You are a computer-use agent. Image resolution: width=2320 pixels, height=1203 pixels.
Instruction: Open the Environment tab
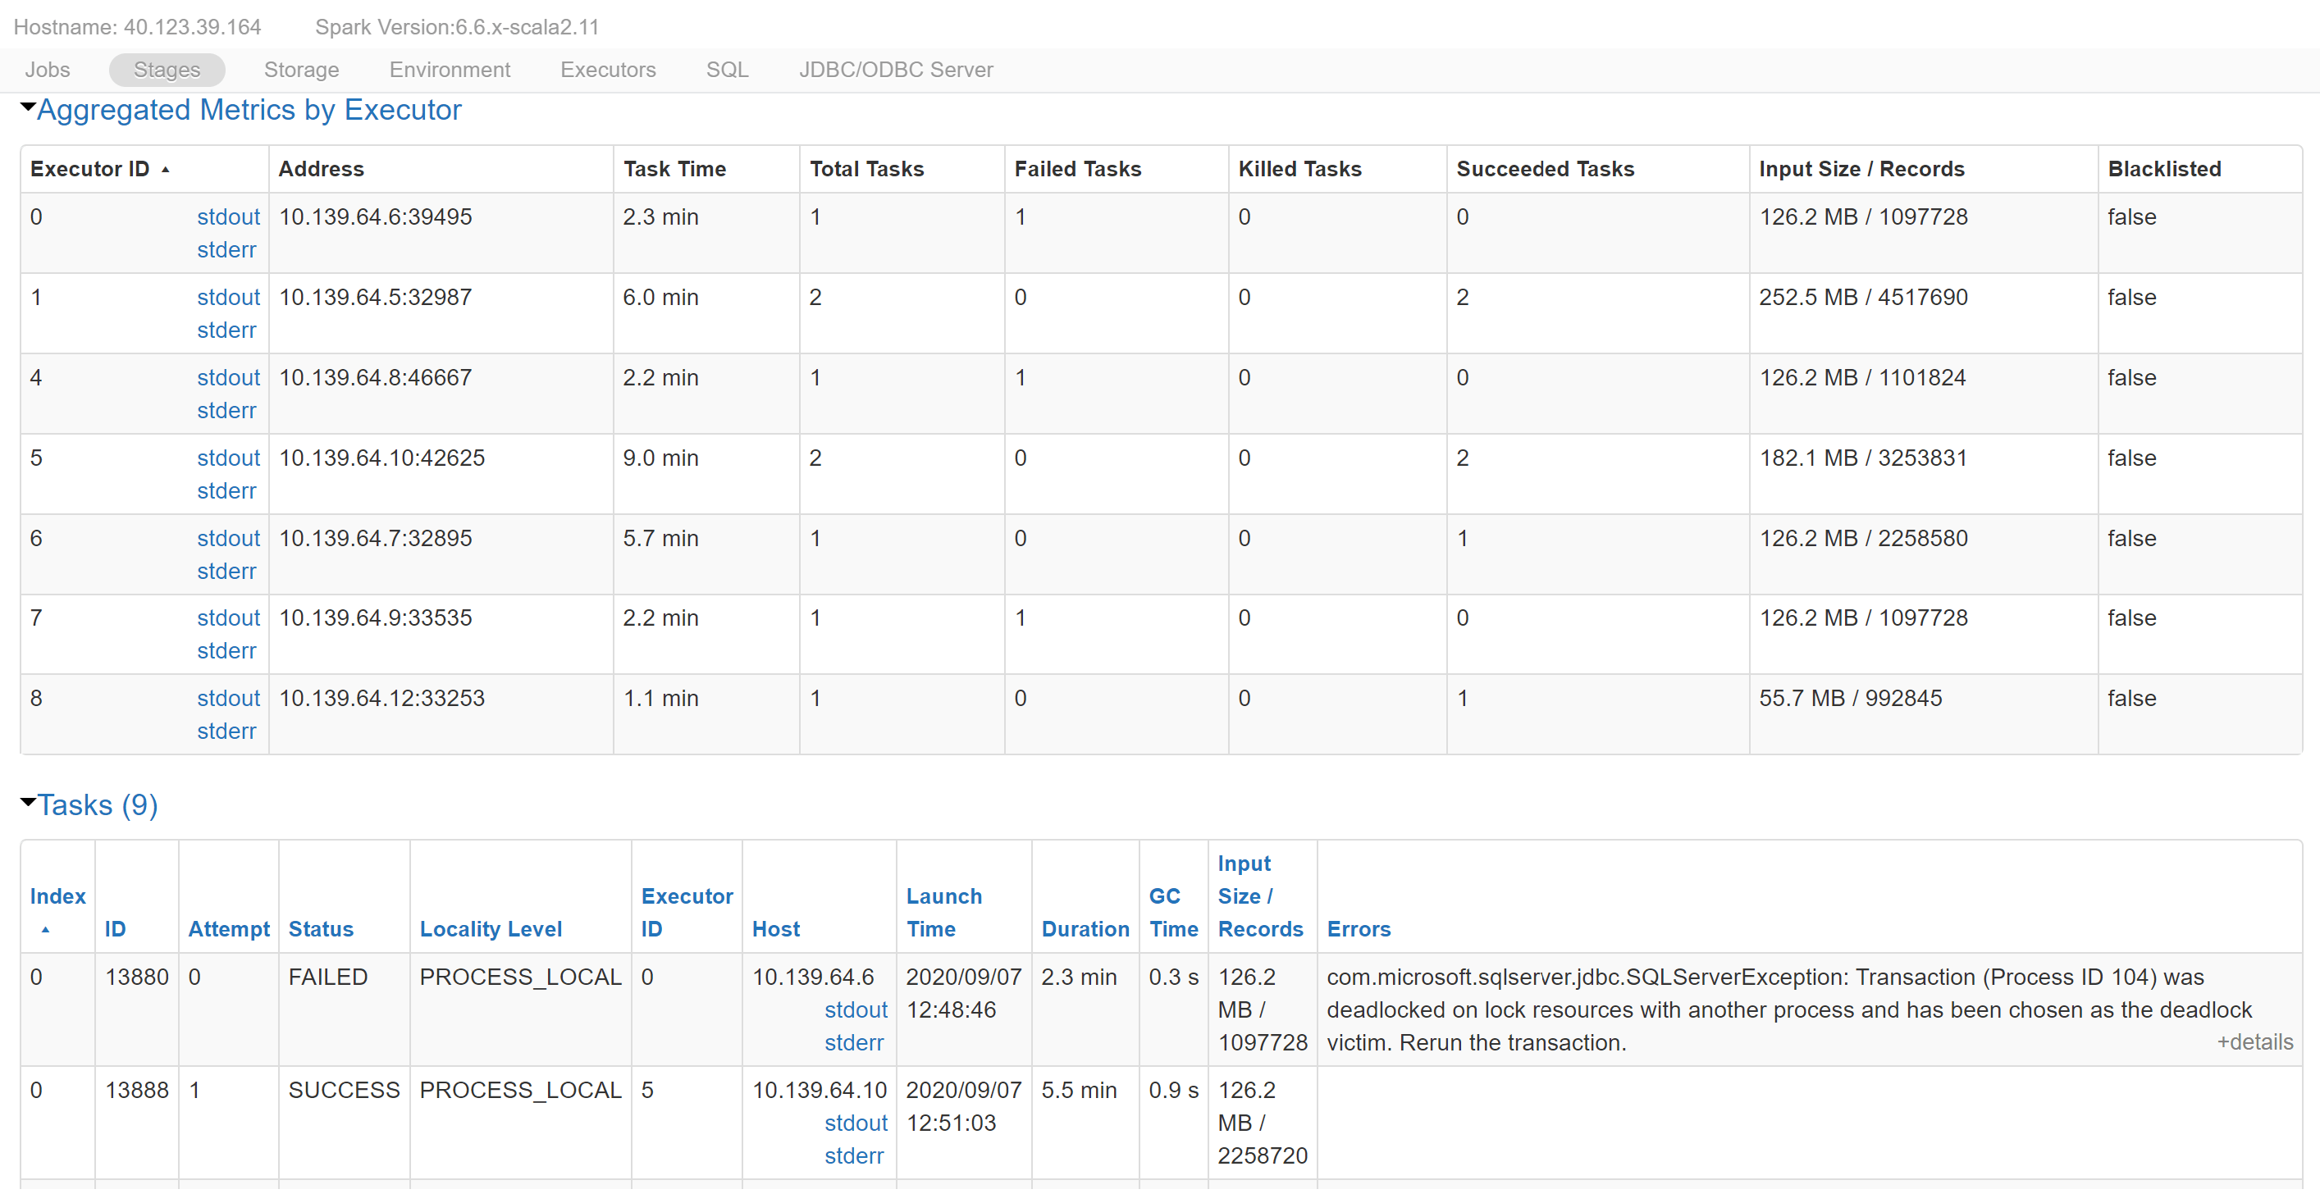449,70
